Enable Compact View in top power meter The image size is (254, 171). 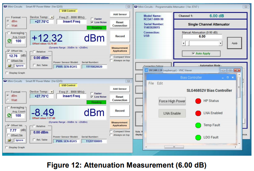pyautogui.click(x=111, y=57)
